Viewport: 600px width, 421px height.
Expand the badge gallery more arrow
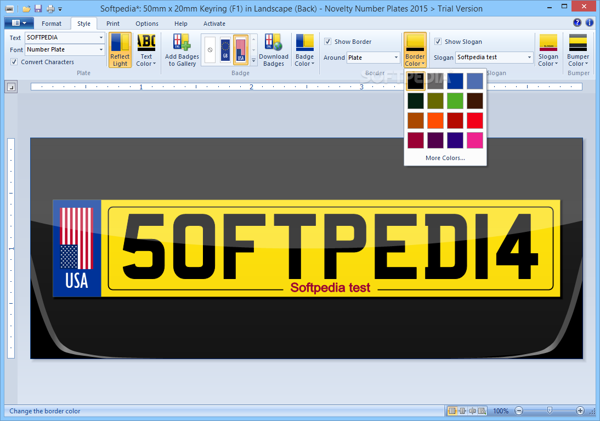[253, 60]
